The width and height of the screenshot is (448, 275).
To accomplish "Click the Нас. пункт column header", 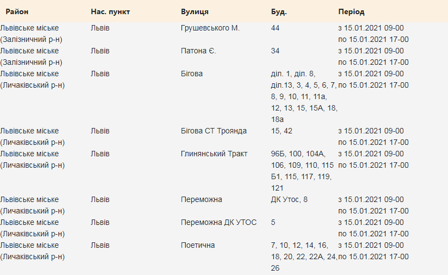I will point(110,11).
